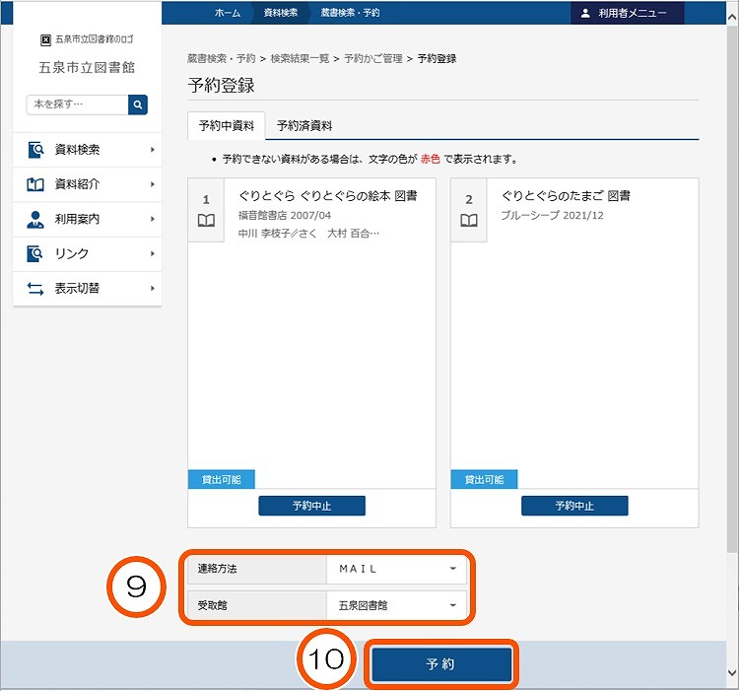Select 資料検索 in top navigation bar
The height and width of the screenshot is (691, 739).
pos(281,13)
